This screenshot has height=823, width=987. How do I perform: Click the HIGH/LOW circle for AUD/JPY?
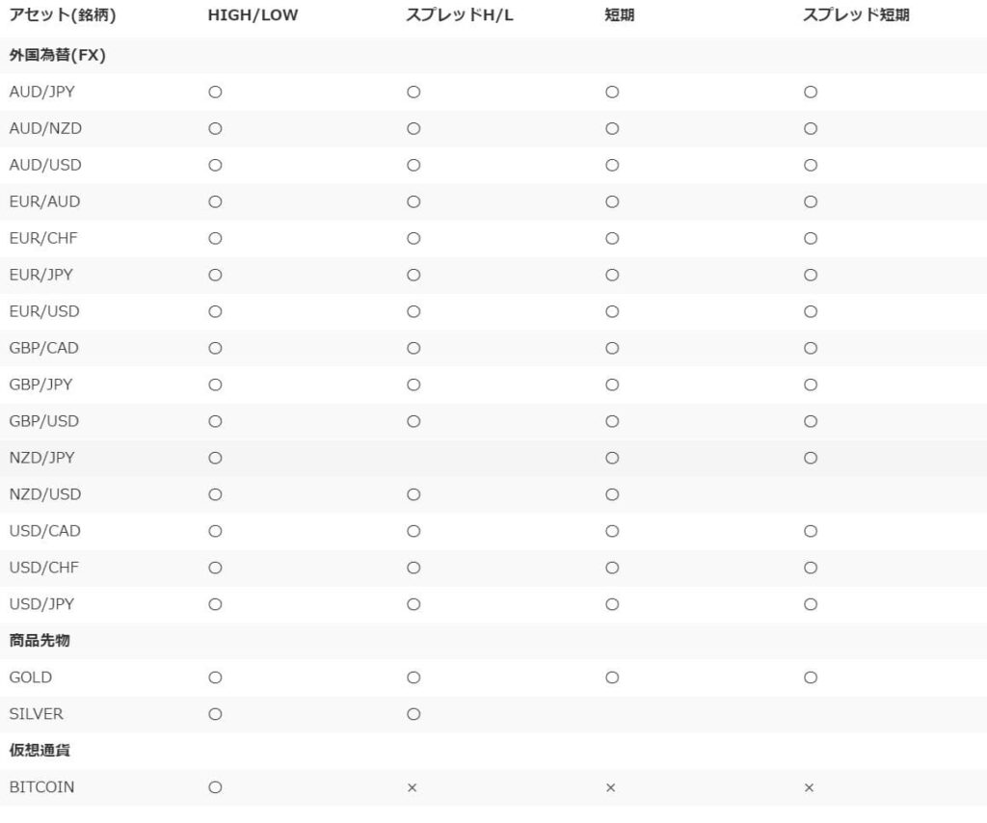(x=215, y=92)
